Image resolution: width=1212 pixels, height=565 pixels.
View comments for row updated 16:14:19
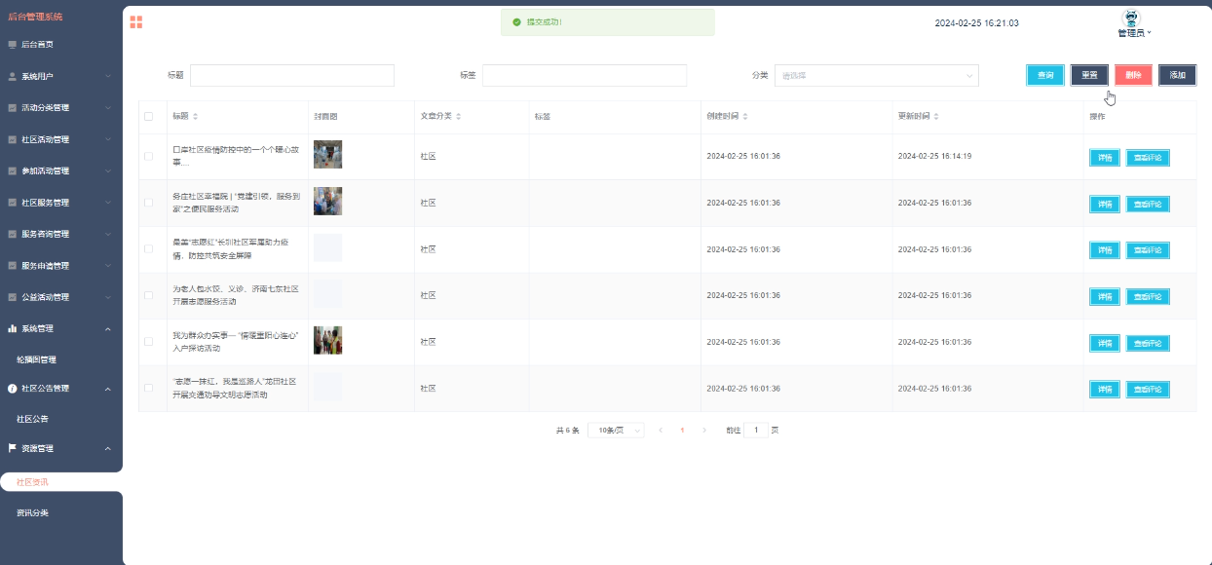pyautogui.click(x=1148, y=158)
